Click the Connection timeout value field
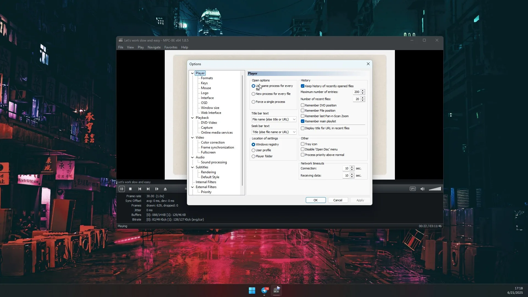The width and height of the screenshot is (528, 297). pos(346,168)
